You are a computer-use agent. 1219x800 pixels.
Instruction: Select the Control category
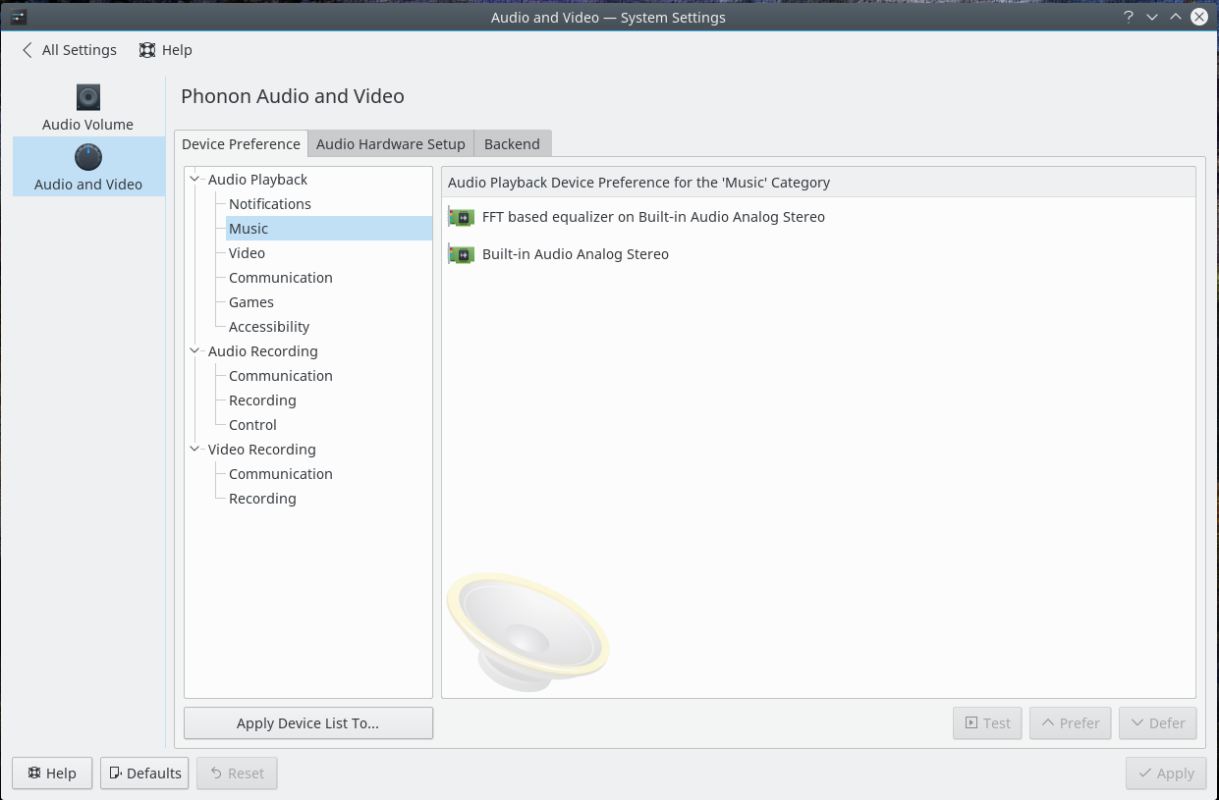point(253,425)
